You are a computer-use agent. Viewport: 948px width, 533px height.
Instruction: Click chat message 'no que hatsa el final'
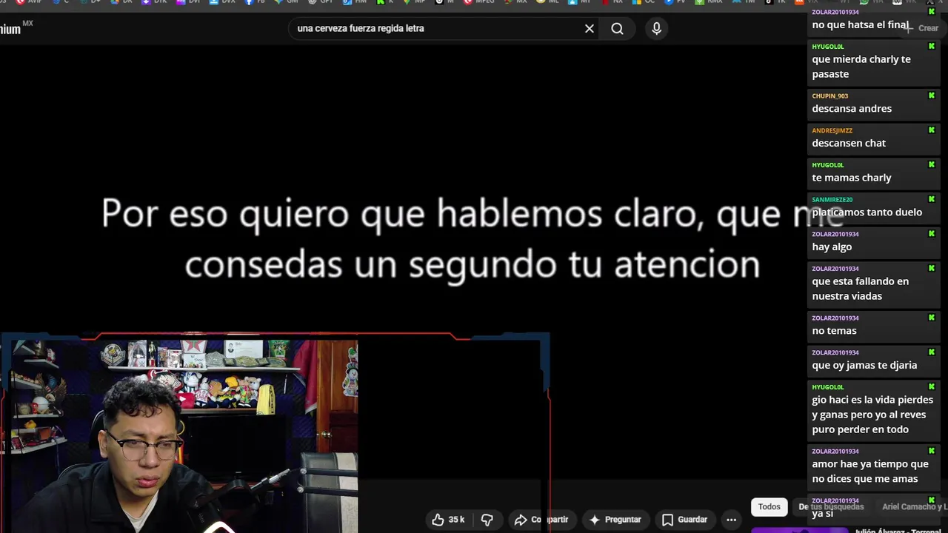pos(860,25)
